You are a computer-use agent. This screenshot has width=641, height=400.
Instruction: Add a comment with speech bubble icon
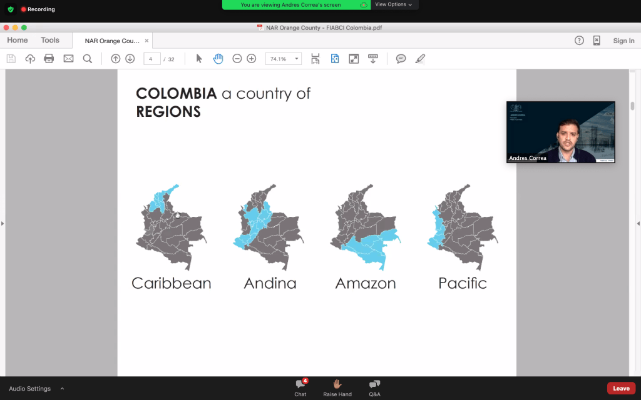401,59
